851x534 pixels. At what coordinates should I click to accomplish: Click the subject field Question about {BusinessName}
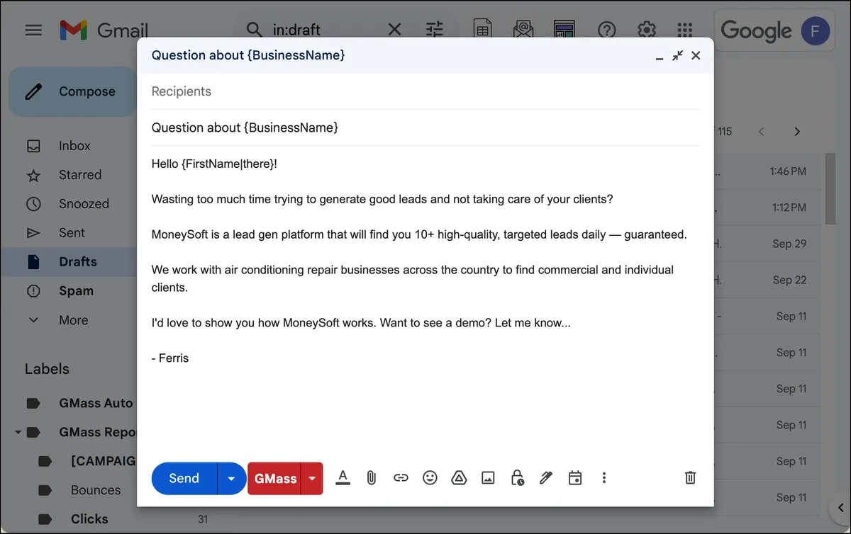[425, 128]
